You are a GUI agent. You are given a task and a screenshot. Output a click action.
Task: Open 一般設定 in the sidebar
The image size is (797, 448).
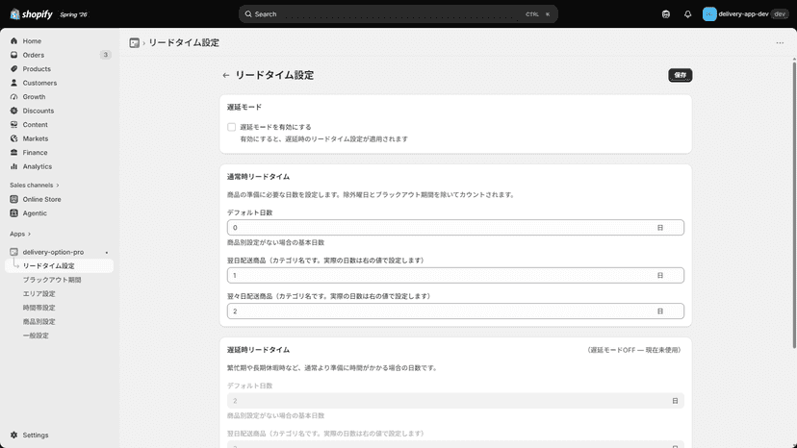click(x=36, y=336)
